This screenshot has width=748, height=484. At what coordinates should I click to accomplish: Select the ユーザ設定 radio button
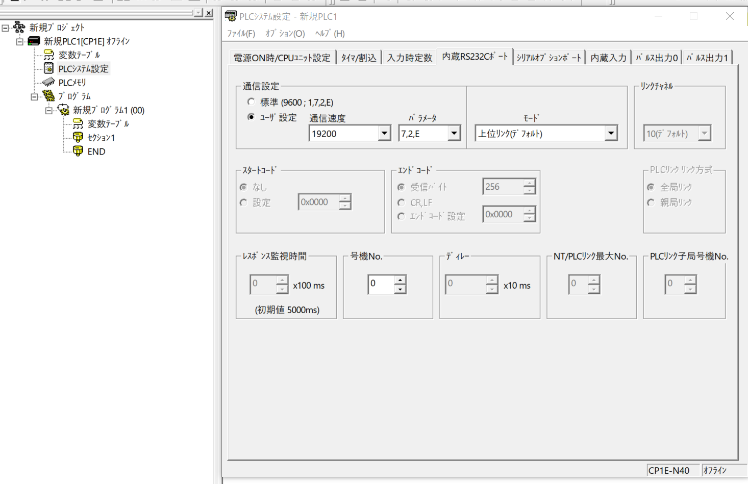[251, 117]
